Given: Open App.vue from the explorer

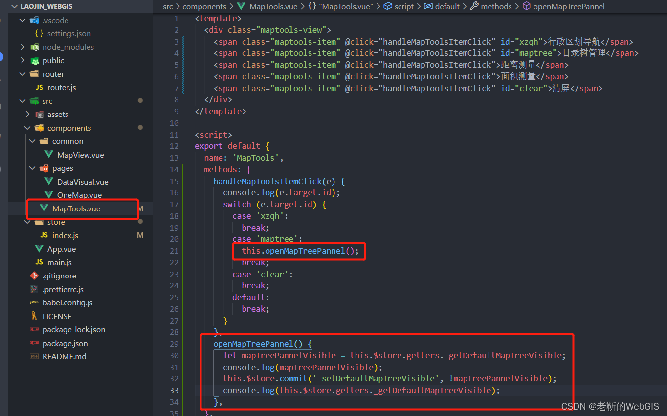Looking at the screenshot, I should (62, 249).
